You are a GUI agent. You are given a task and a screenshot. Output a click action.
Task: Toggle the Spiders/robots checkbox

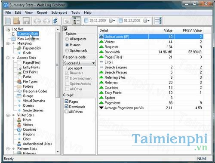coord(67,84)
